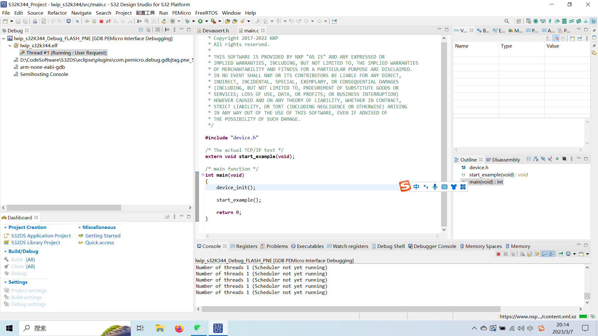
Task: Click the red Terminate debug button
Action: coord(101,21)
